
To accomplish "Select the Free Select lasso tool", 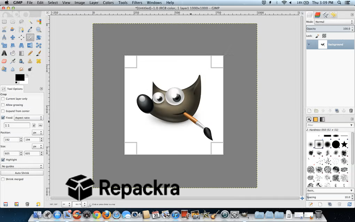I will 21,22.
